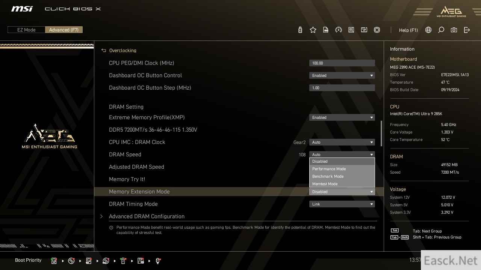Screen dimensions: 481x270
Task: Click the Motherboard heading in Information
Action: [404, 59]
